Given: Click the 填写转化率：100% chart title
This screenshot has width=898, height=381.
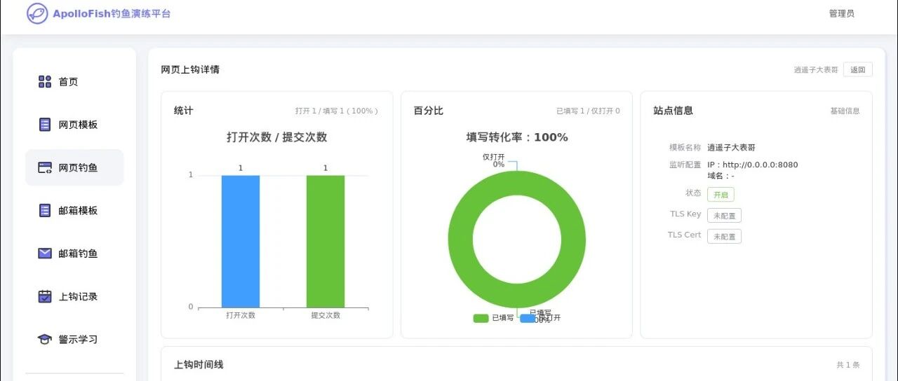Looking at the screenshot, I should pyautogui.click(x=517, y=137).
